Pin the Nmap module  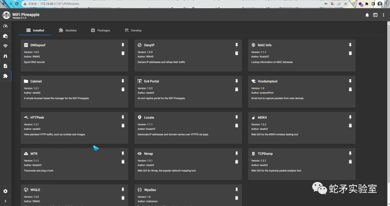(x=237, y=153)
